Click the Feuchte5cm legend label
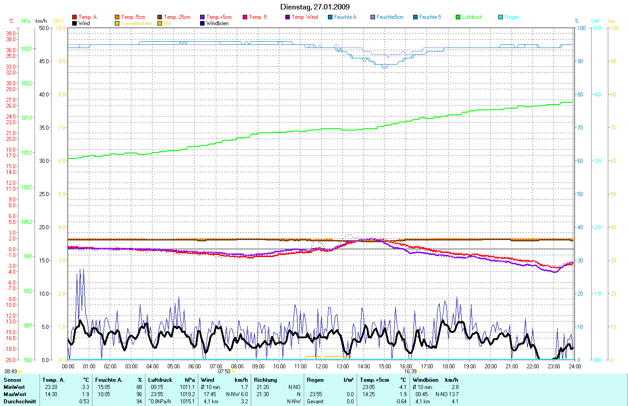The width and height of the screenshot is (628, 406). [x=390, y=17]
